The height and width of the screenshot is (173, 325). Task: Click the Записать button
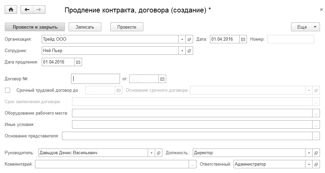pos(85,27)
